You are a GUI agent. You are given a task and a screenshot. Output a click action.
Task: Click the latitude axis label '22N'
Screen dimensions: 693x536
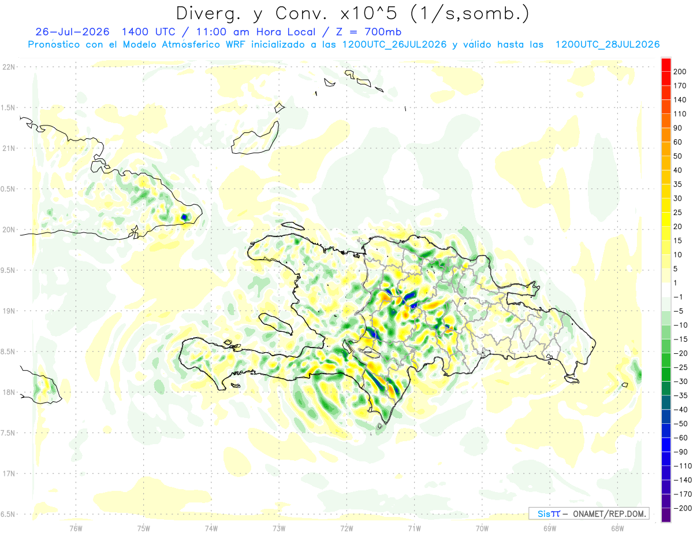point(9,66)
